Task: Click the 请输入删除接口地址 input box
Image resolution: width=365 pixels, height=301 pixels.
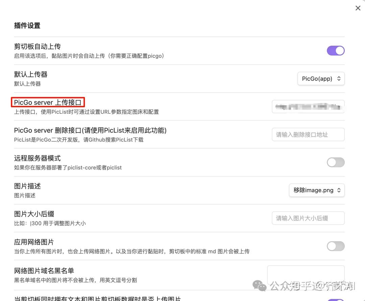Action: (308, 134)
